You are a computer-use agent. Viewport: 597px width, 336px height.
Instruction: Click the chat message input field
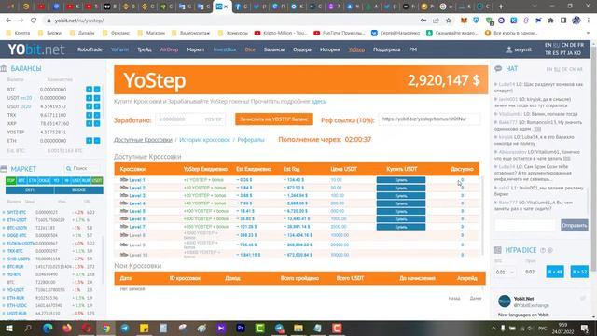click(x=526, y=225)
